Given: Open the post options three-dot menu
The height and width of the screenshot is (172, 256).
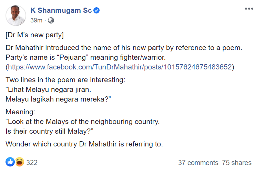Looking at the screenshot, I should [249, 9].
